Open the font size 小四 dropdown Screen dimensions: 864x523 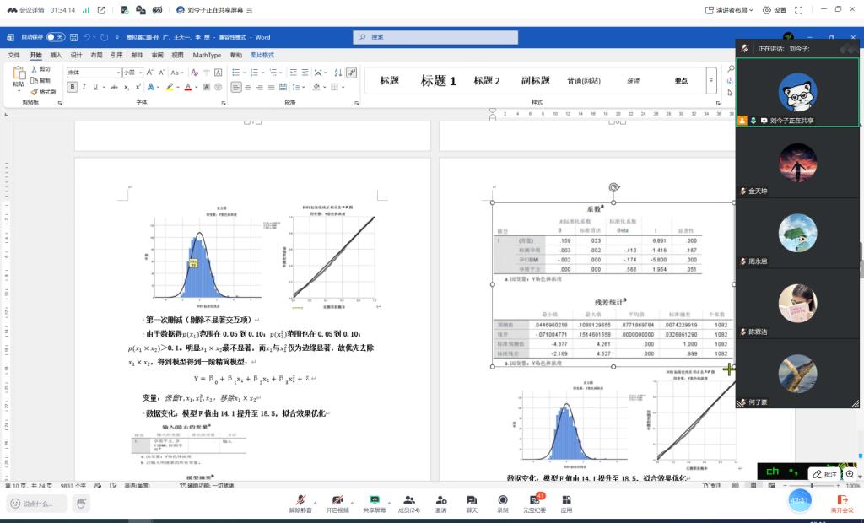pyautogui.click(x=132, y=73)
